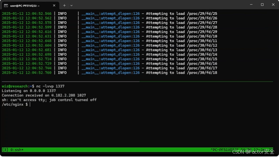
Task: Click the terminal icon in the tab
Action: [6, 6]
